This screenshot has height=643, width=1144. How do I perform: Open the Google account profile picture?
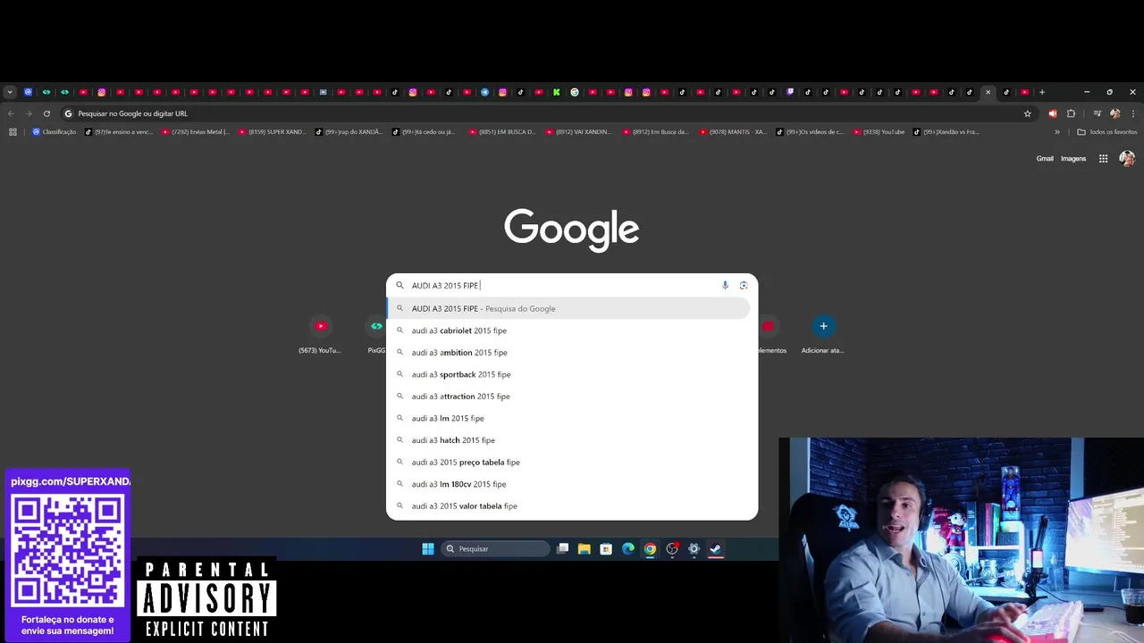1127,159
